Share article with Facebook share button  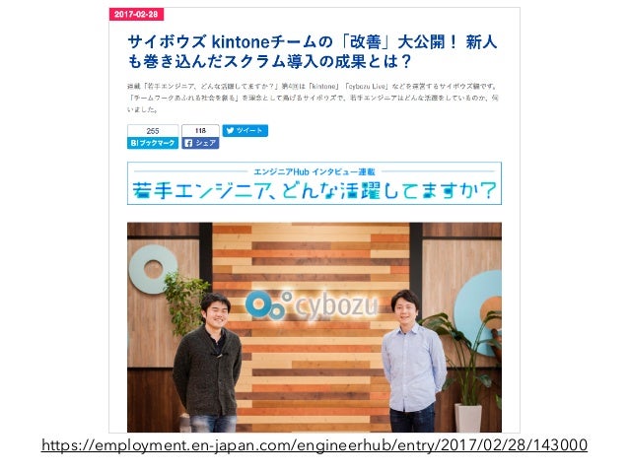coord(200,143)
